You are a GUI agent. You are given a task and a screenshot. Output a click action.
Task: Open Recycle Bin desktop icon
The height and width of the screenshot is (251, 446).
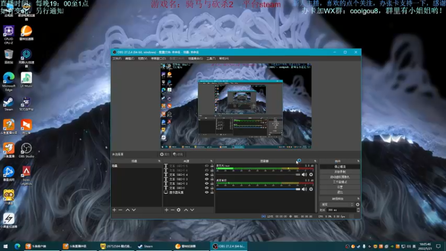pyautogui.click(x=8, y=56)
